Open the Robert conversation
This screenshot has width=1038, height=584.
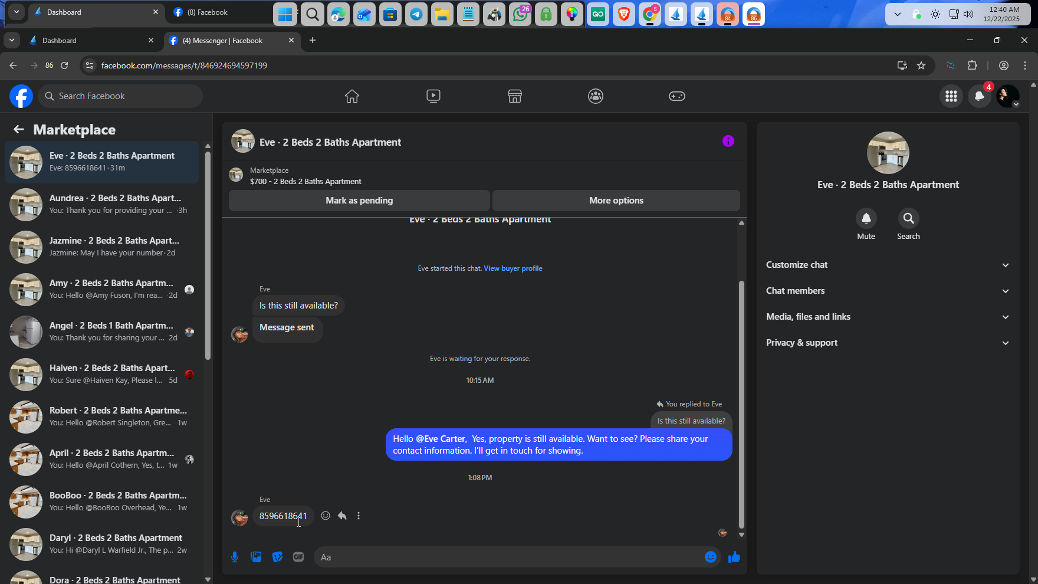[101, 417]
